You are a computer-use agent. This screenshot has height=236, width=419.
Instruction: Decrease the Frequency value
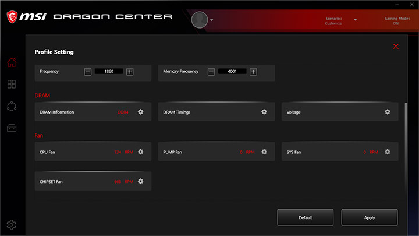(88, 72)
